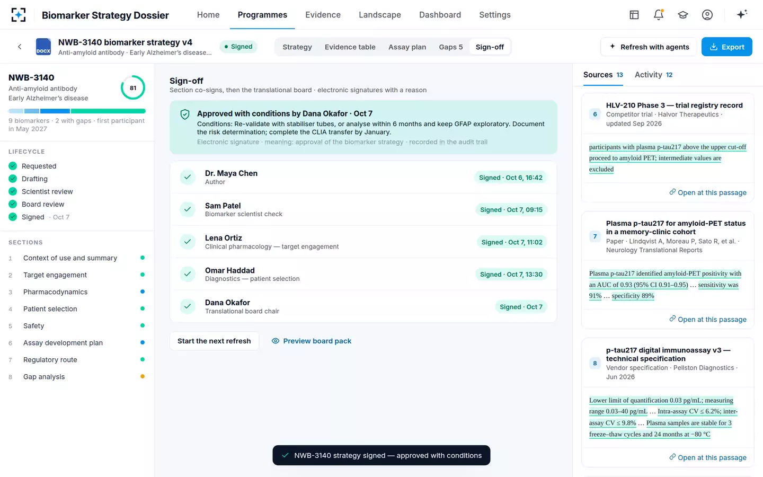Click the Requested lifecycle check icon
The height and width of the screenshot is (477, 763).
(13, 166)
